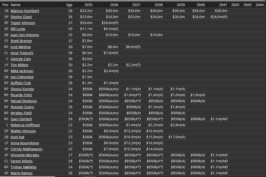Click the George Cain link
266x177 pixels.
21,59
